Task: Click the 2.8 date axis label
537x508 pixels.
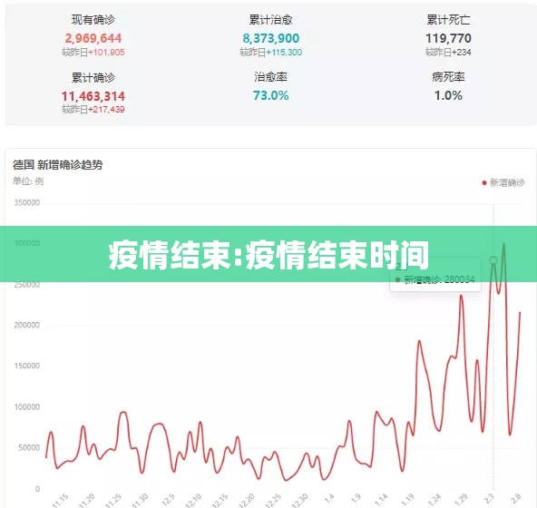Action: point(516,498)
